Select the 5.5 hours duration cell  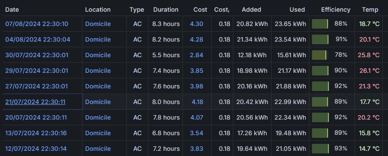point(166,55)
